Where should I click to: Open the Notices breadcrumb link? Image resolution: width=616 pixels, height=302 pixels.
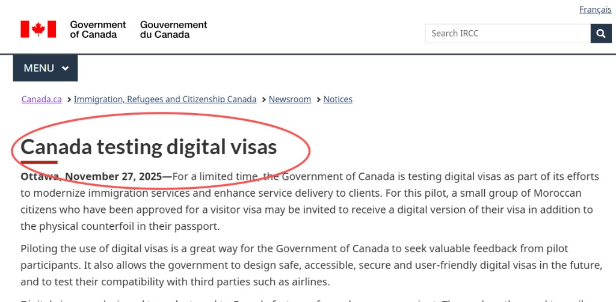[x=338, y=99]
